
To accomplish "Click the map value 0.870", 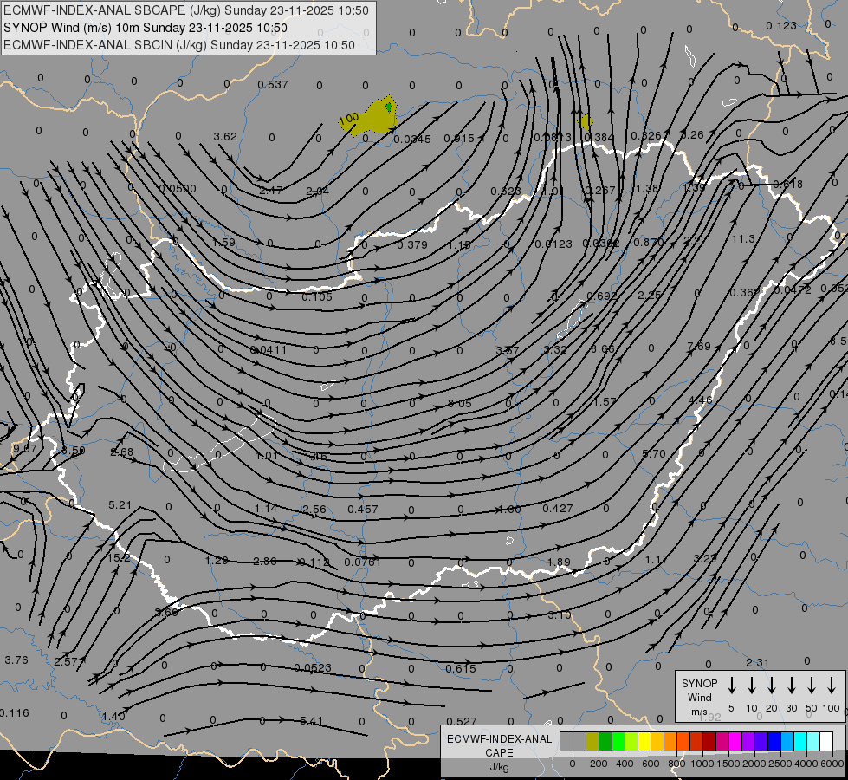I will click(x=649, y=242).
